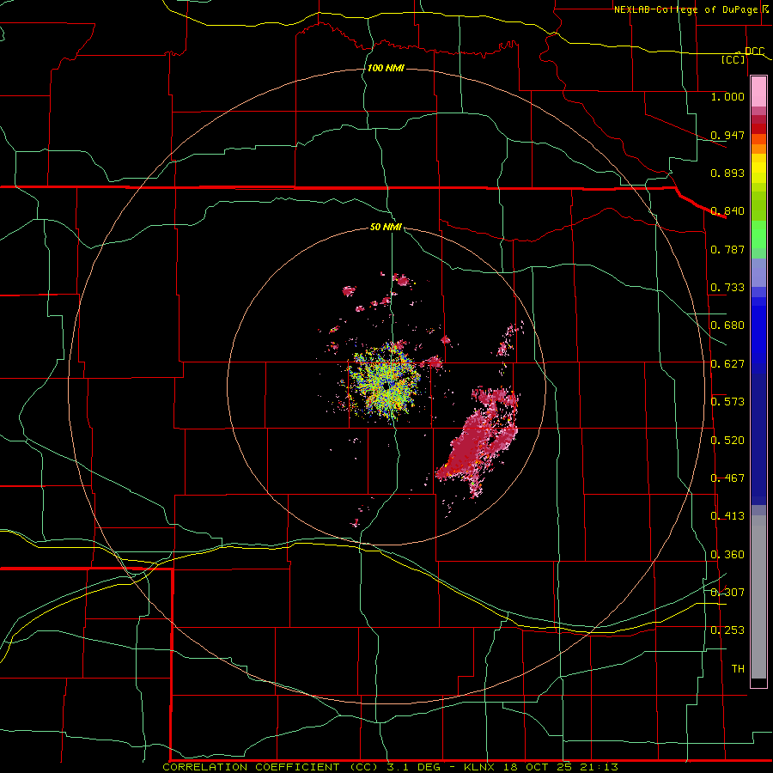
Task: Click the 1.000 value on the color scale
Action: tap(727, 96)
